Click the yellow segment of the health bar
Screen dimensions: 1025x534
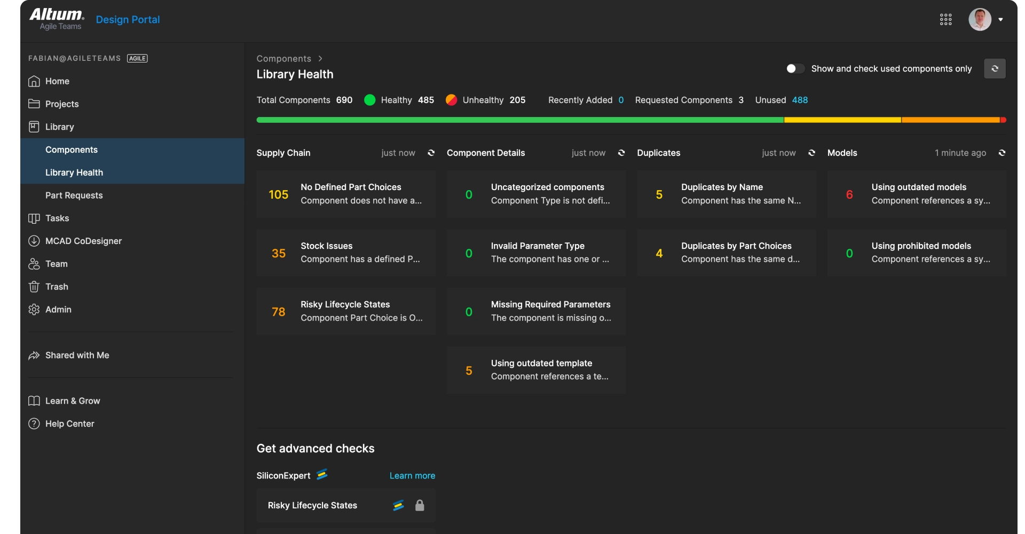842,120
